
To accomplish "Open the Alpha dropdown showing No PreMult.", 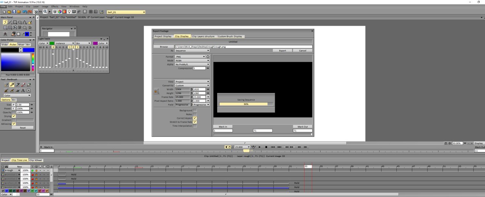I will 192,64.
